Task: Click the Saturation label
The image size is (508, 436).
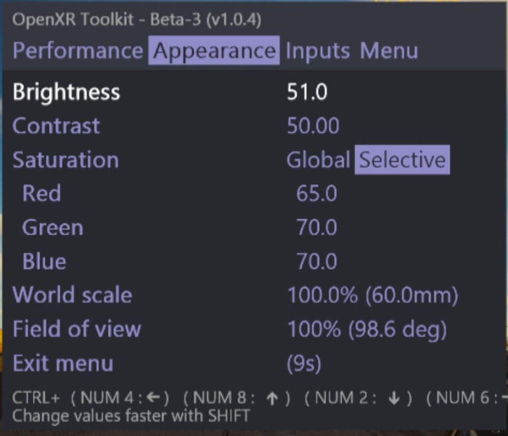Action: point(65,159)
